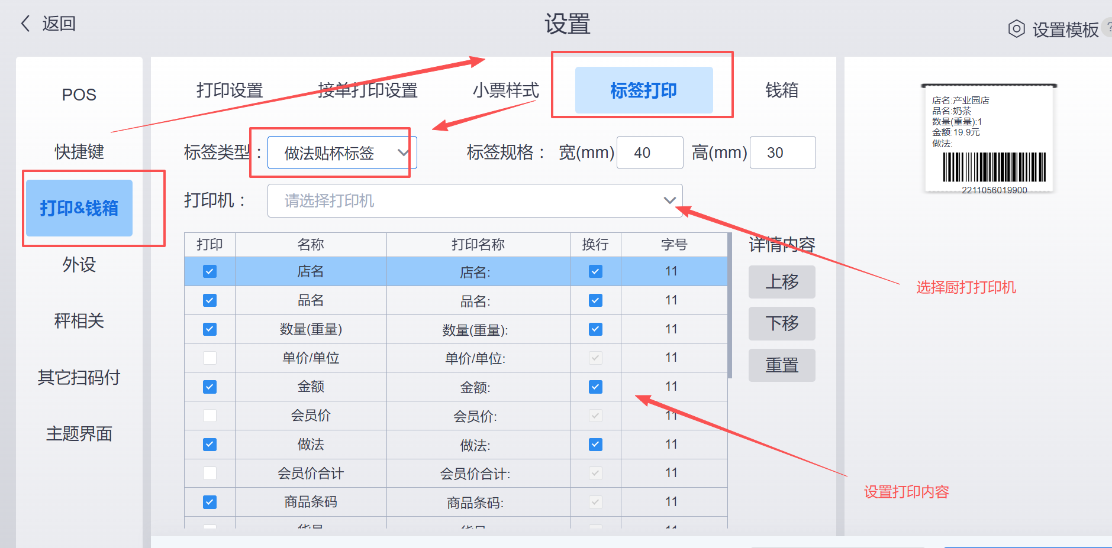Enable printing for 单价/单位 row
The image size is (1112, 548).
click(x=209, y=358)
